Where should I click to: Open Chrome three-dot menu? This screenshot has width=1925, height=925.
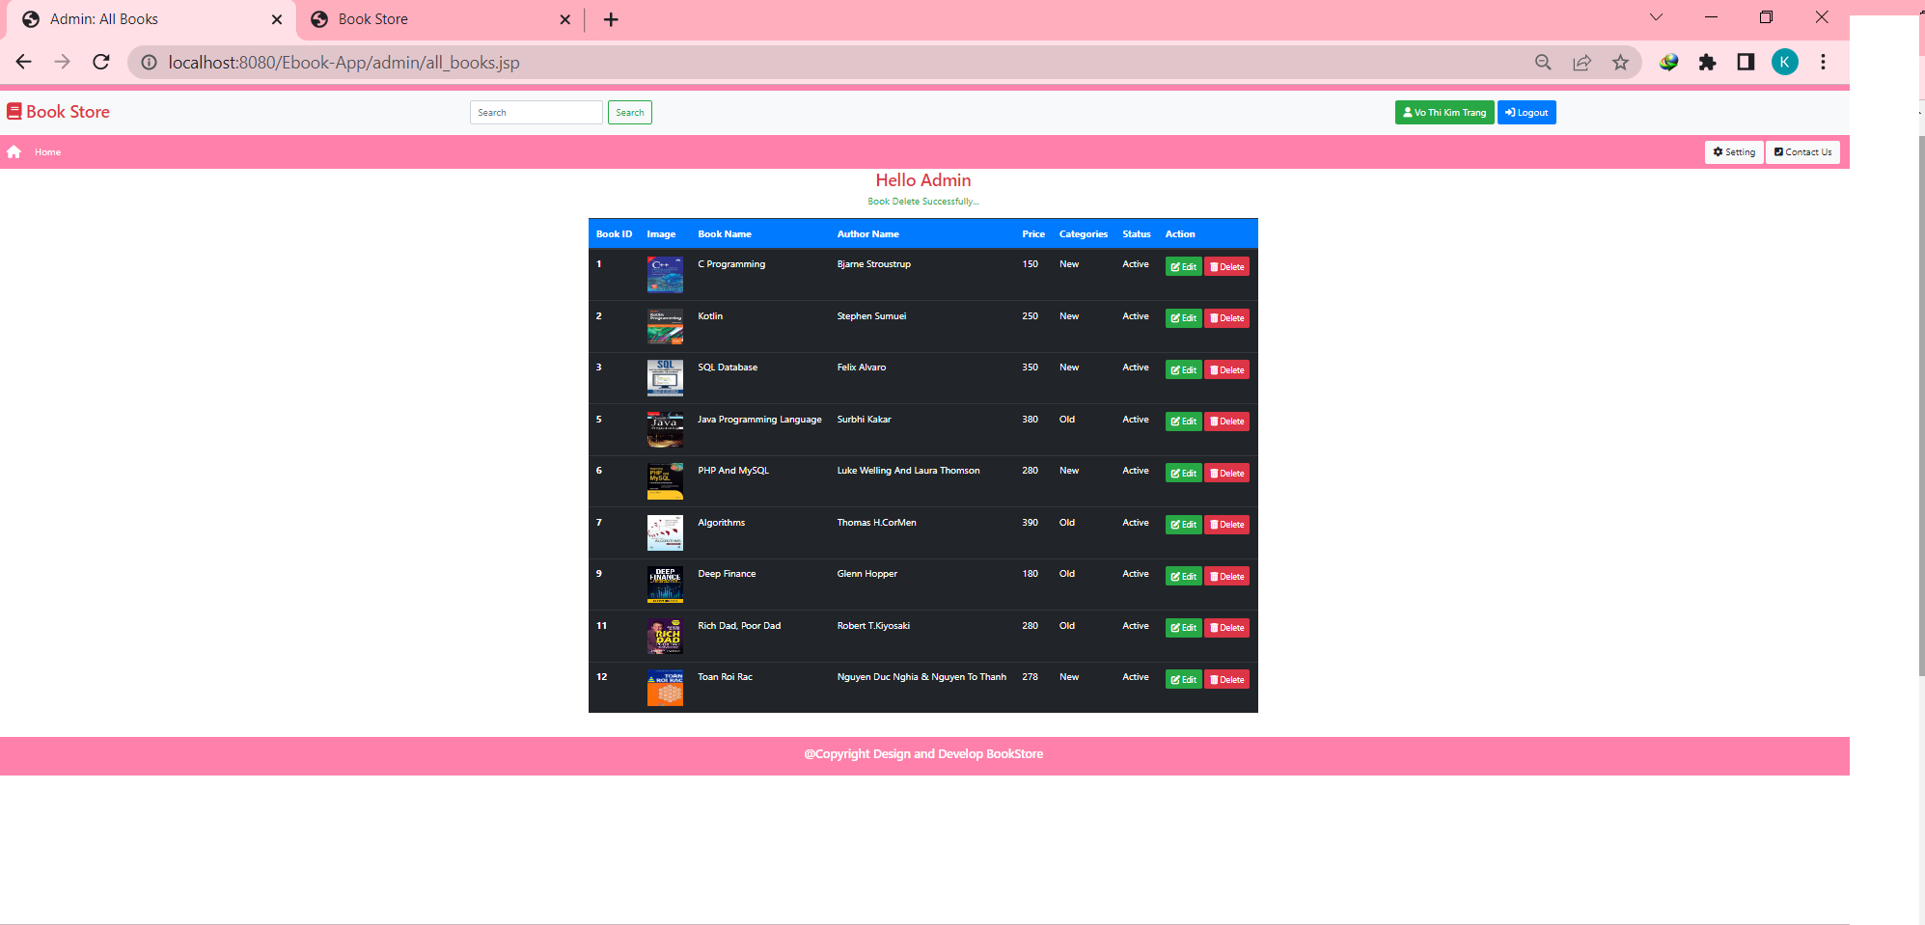coord(1823,62)
